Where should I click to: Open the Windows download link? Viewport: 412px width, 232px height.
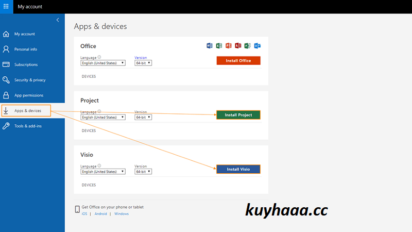click(122, 214)
